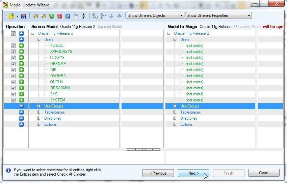This screenshot has width=287, height=183.
Task: Expand Tablespaces node in Model to Merge
Action: pyautogui.click(x=175, y=112)
